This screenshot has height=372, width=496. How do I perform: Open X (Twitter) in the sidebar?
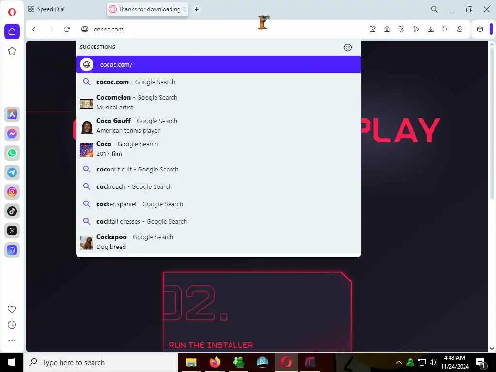pos(12,231)
